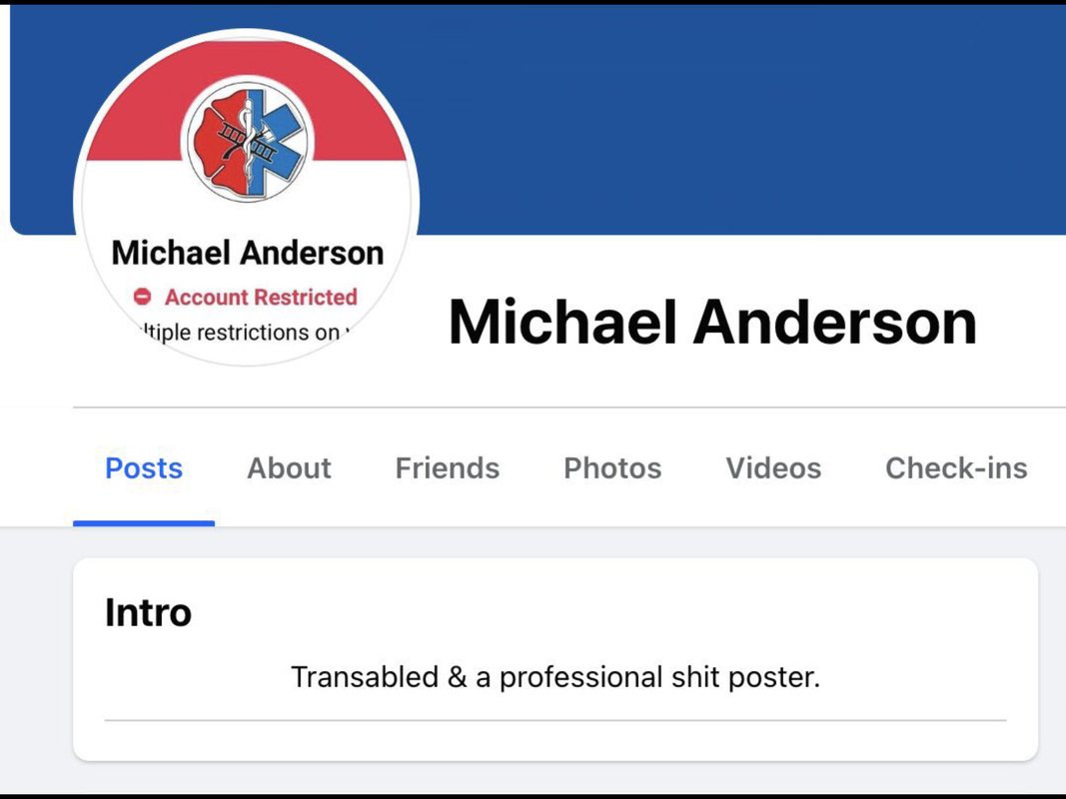
Task: Select the Posts tab
Action: [x=144, y=468]
